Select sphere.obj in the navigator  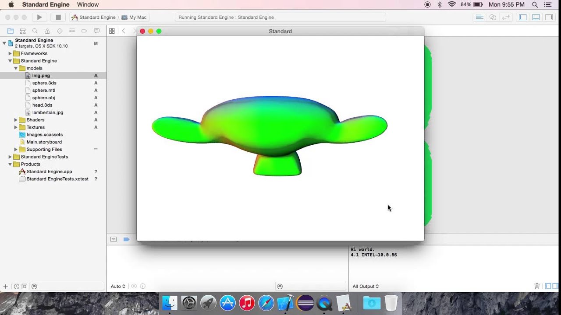[43, 98]
